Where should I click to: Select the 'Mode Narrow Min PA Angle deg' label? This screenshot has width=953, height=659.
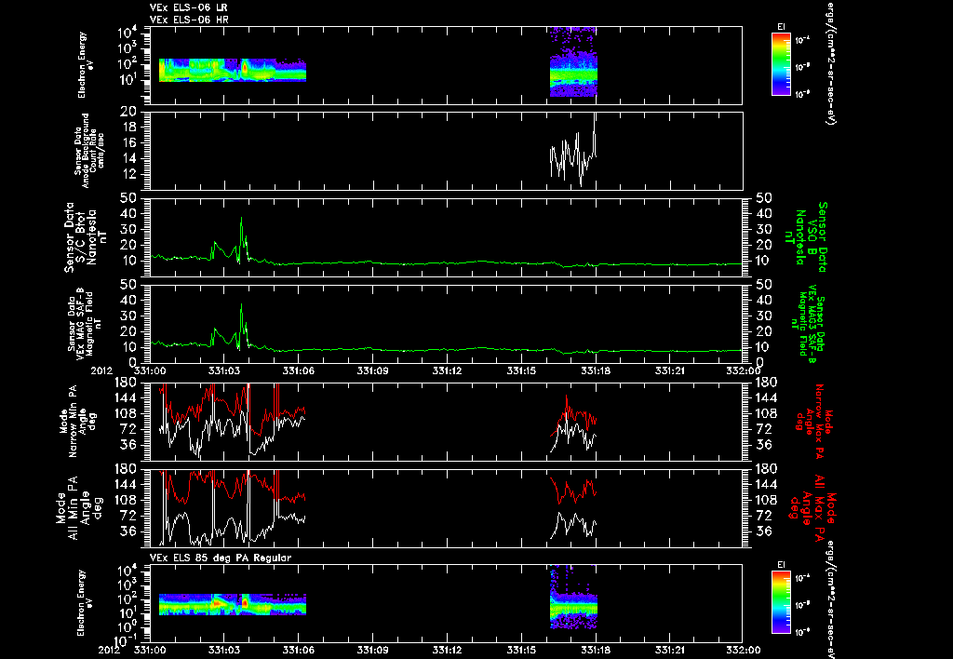(x=78, y=424)
